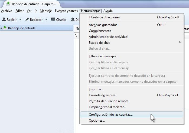Choose Limpiar historial reciente
Screen dimensions: 189x133
click(132, 107)
